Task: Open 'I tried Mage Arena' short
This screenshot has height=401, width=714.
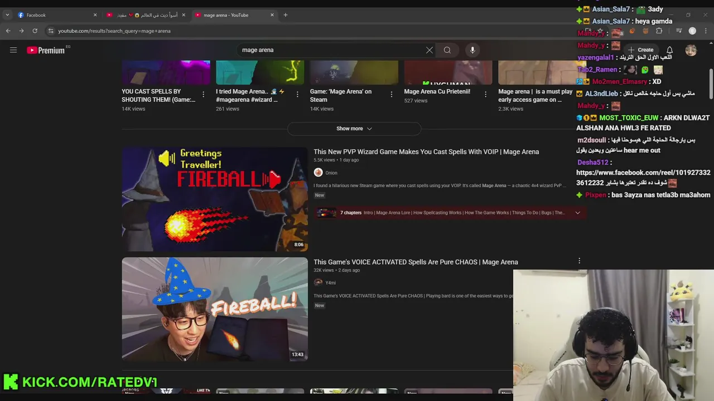Action: [x=250, y=95]
